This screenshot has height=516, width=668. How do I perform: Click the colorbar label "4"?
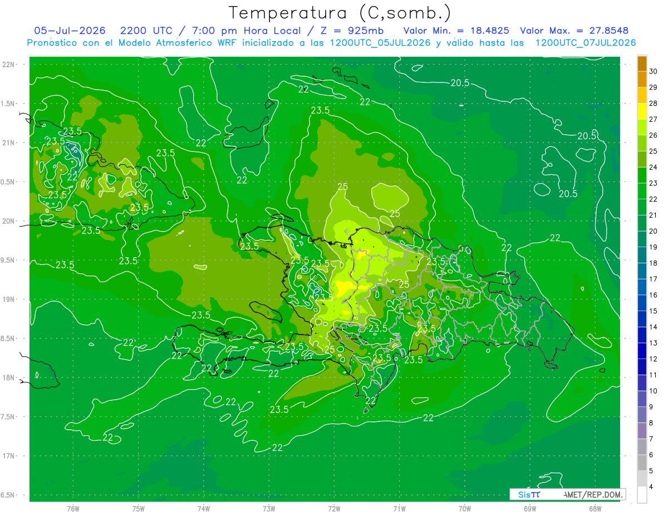click(652, 487)
